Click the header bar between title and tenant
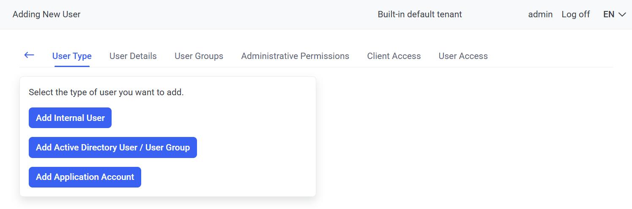 228,14
